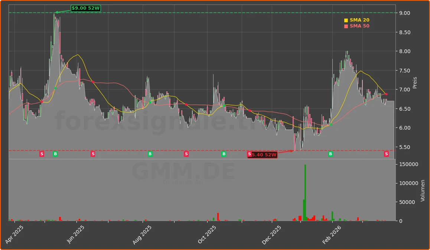Click the 100000 volume axis label
This screenshot has height=250, width=430.
[x=408, y=183]
